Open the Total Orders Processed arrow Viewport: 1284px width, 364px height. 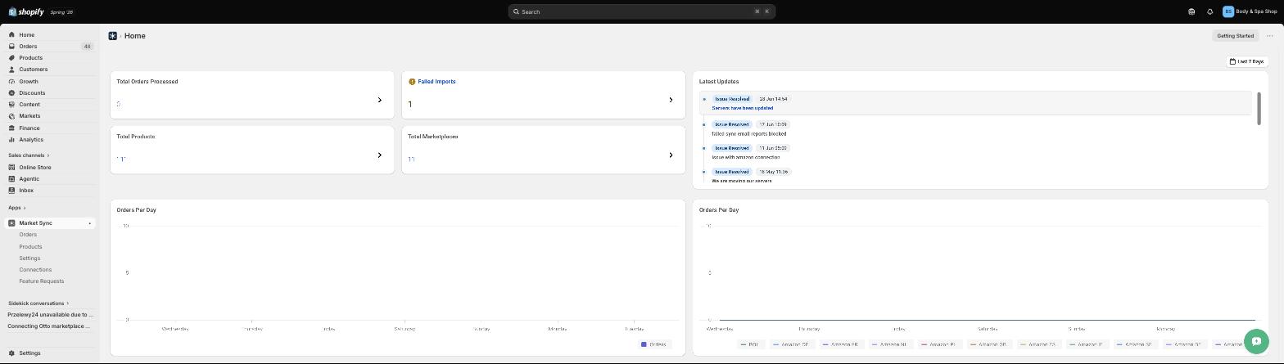pyautogui.click(x=379, y=100)
